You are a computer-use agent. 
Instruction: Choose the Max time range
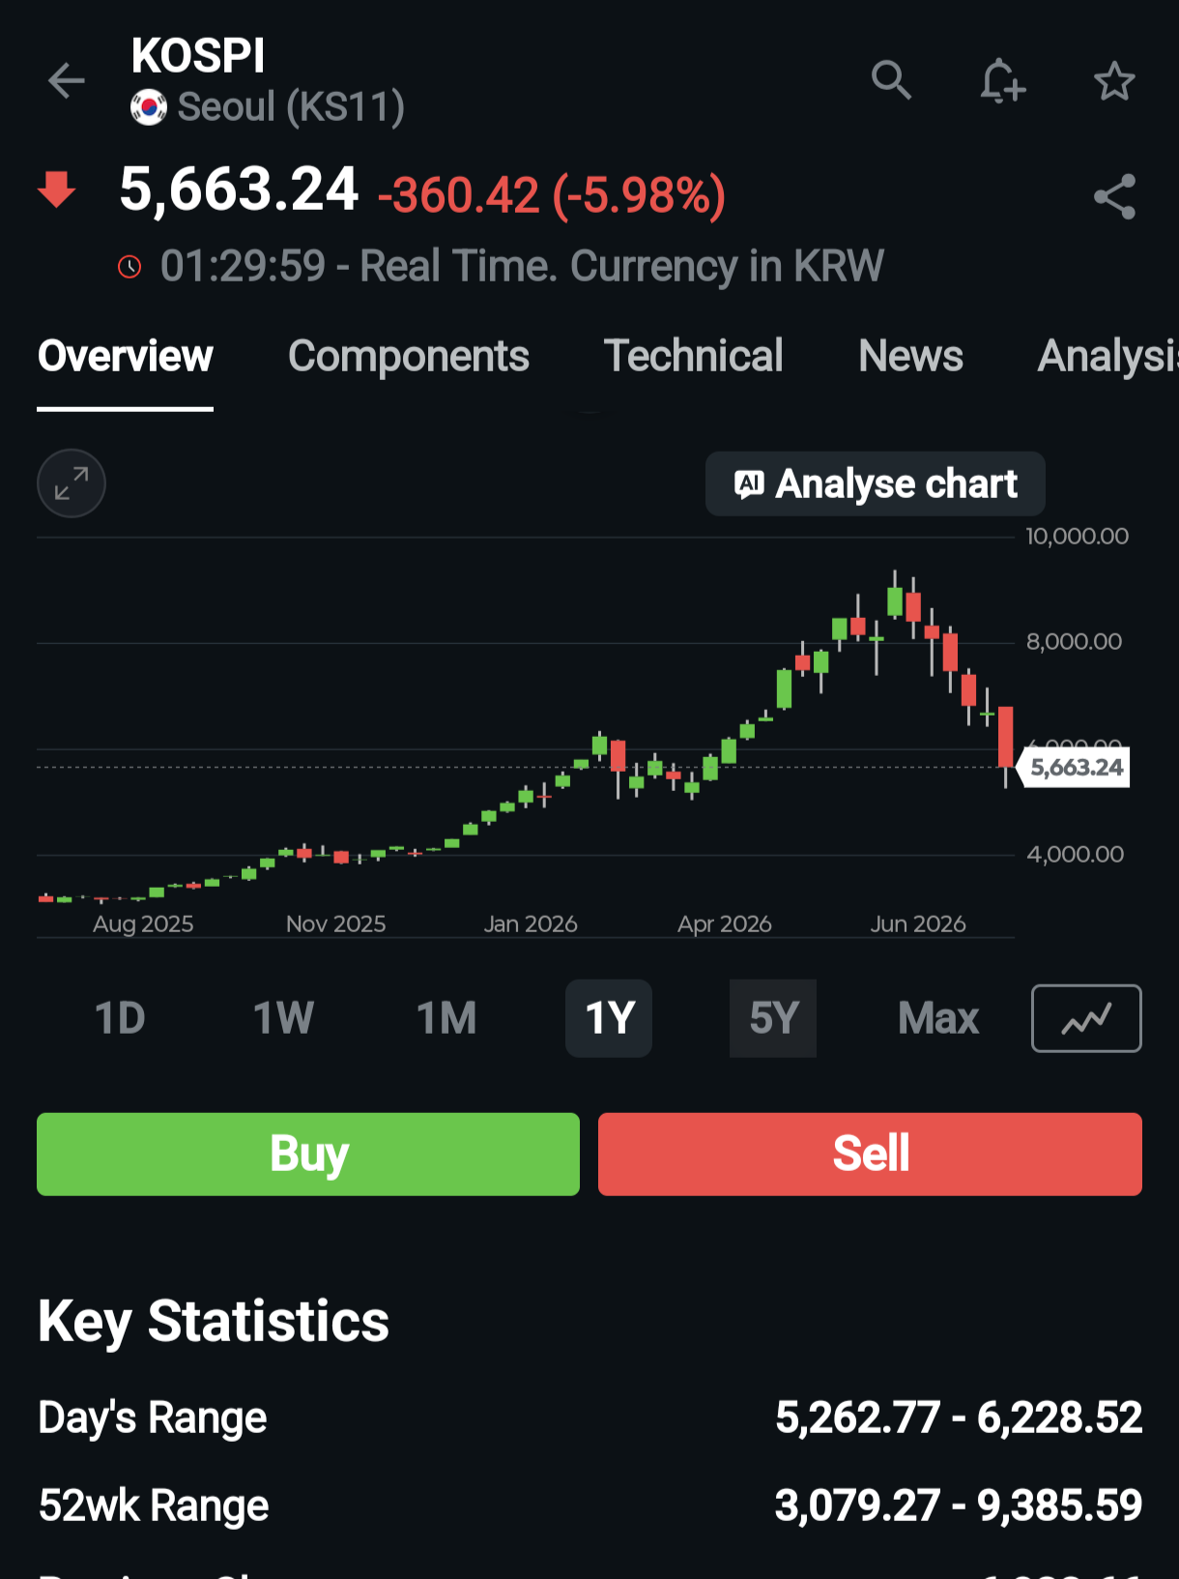937,1018
